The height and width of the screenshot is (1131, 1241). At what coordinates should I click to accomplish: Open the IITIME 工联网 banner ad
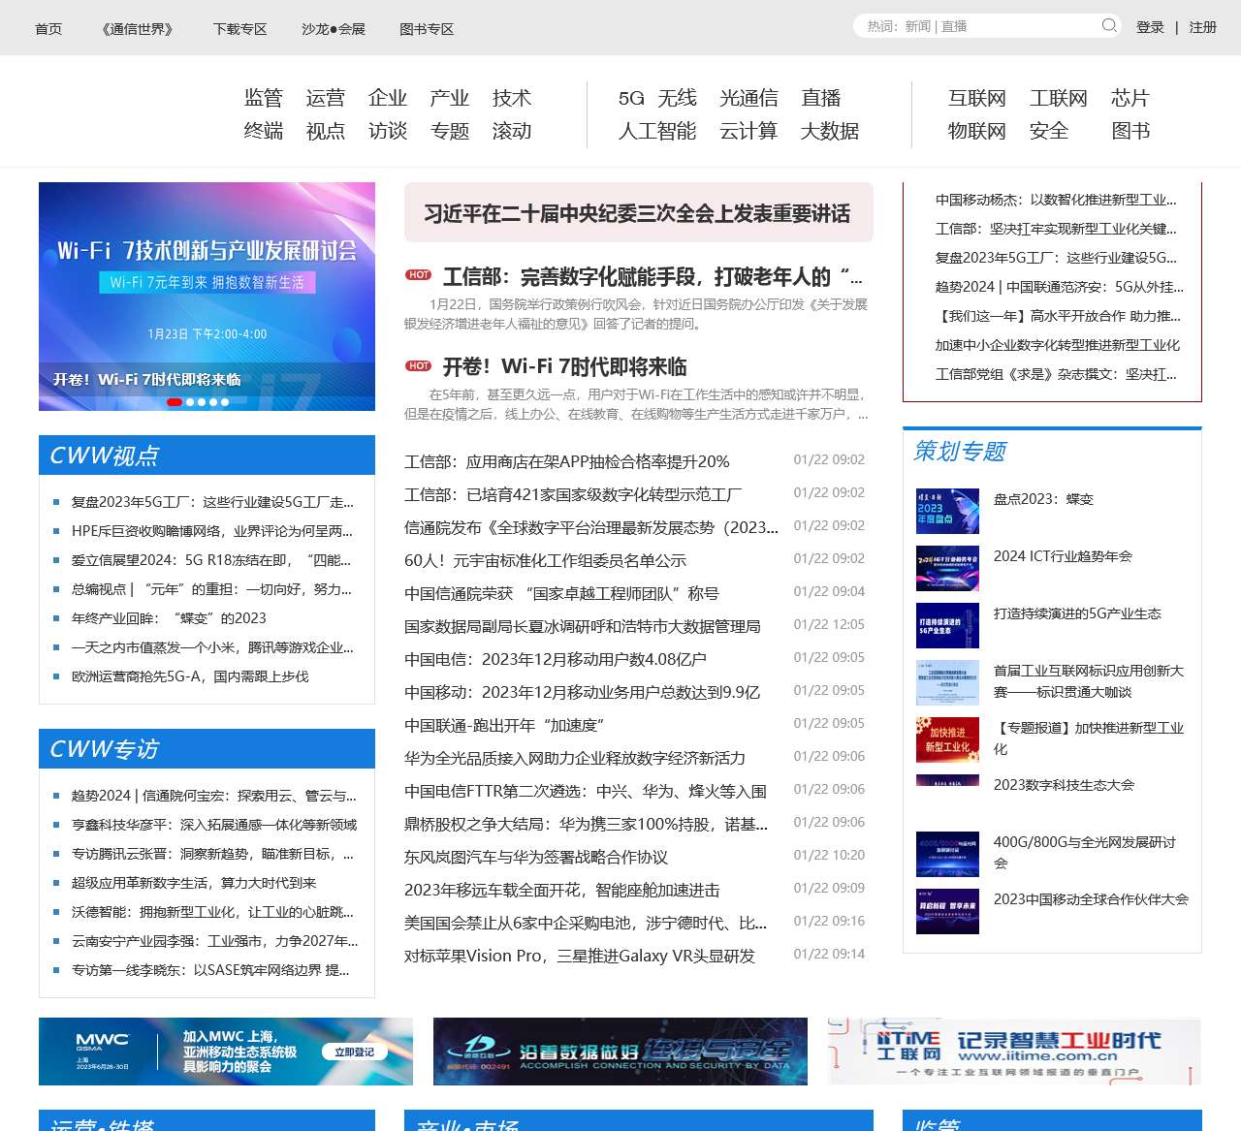click(x=1015, y=1052)
